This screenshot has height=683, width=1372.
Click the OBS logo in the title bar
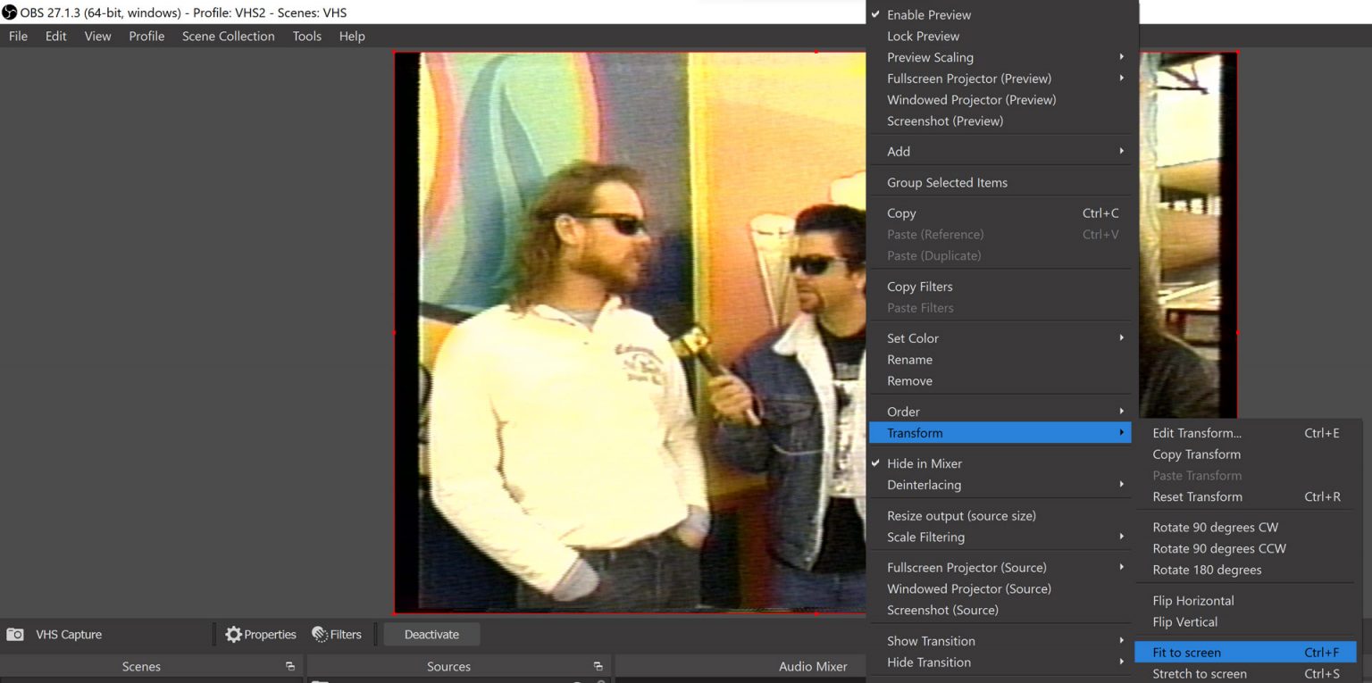9,12
